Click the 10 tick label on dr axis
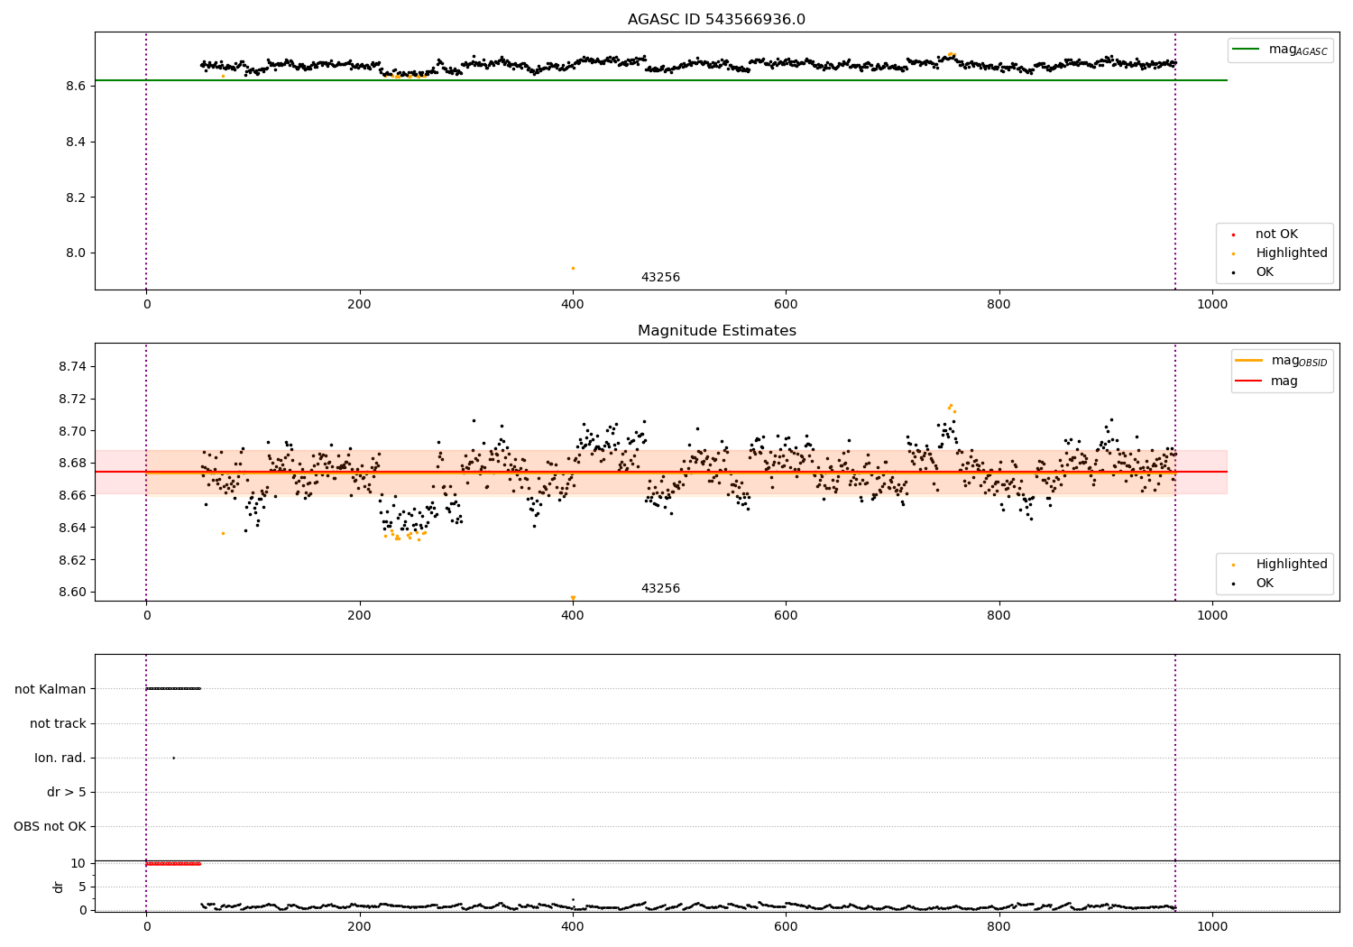 click(78, 863)
